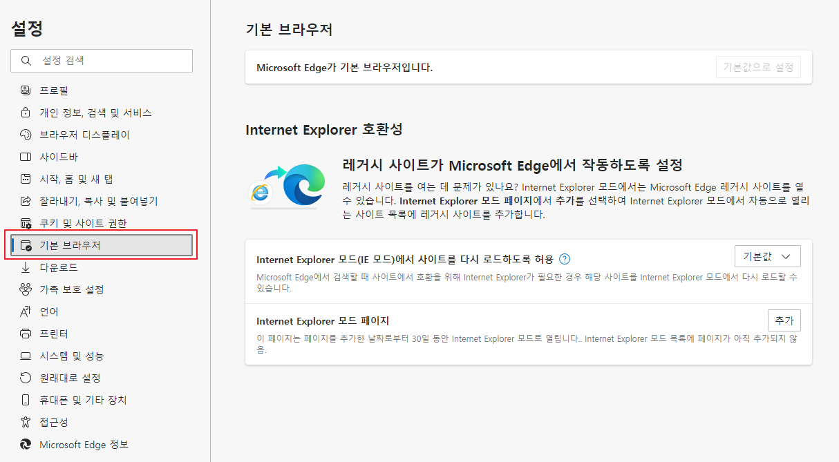Click the 기본 브라우저 section heading
The width and height of the screenshot is (839, 462).
[289, 30]
